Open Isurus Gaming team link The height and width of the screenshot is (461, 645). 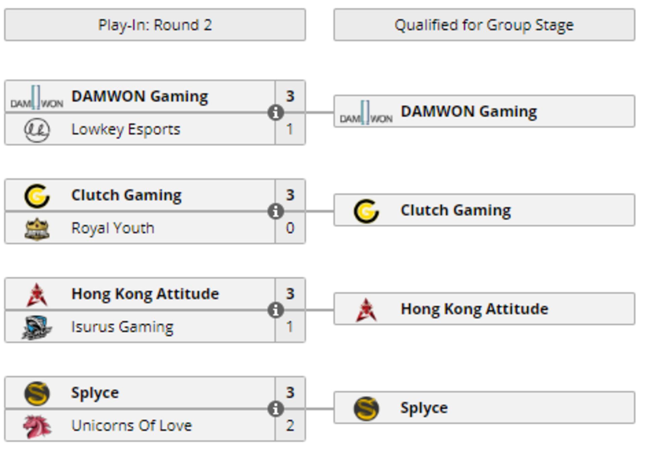pyautogui.click(x=122, y=327)
